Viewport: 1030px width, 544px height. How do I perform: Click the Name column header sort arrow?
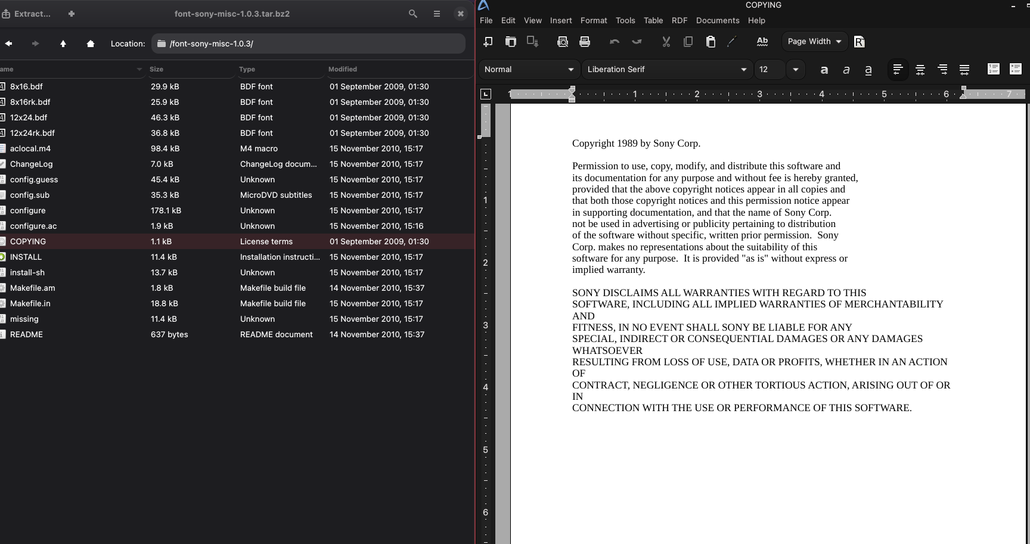coord(139,69)
